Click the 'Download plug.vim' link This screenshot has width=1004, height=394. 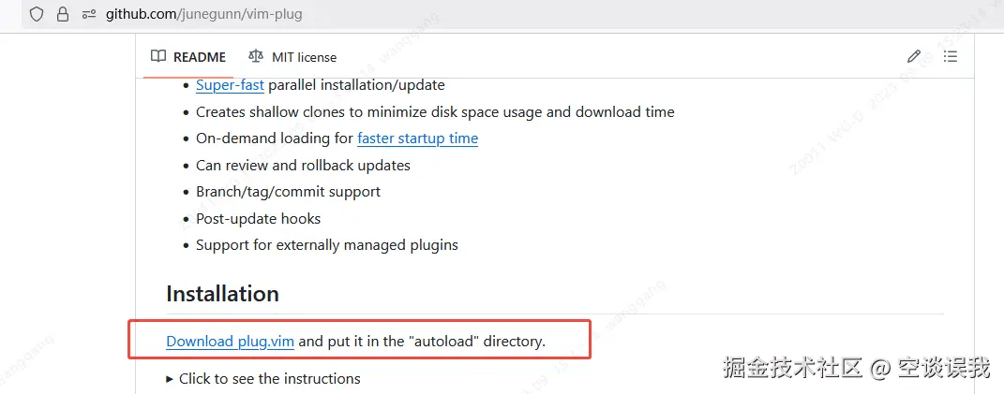tap(230, 342)
